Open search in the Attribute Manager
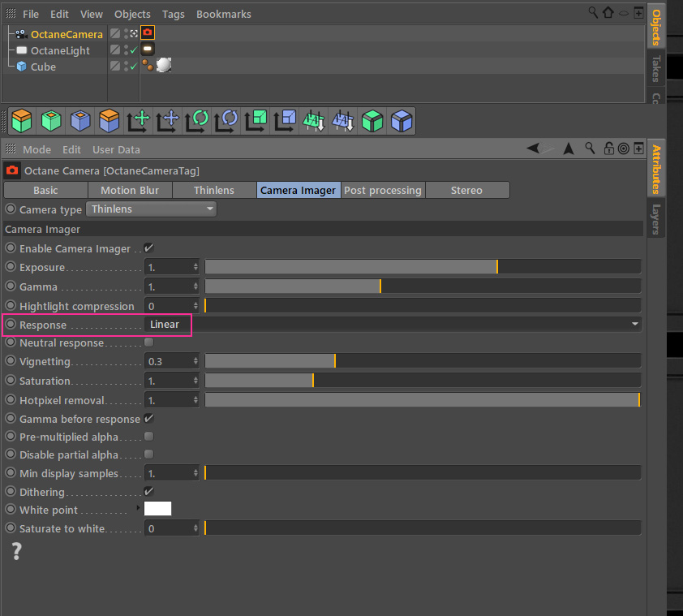The image size is (683, 616). coord(590,149)
